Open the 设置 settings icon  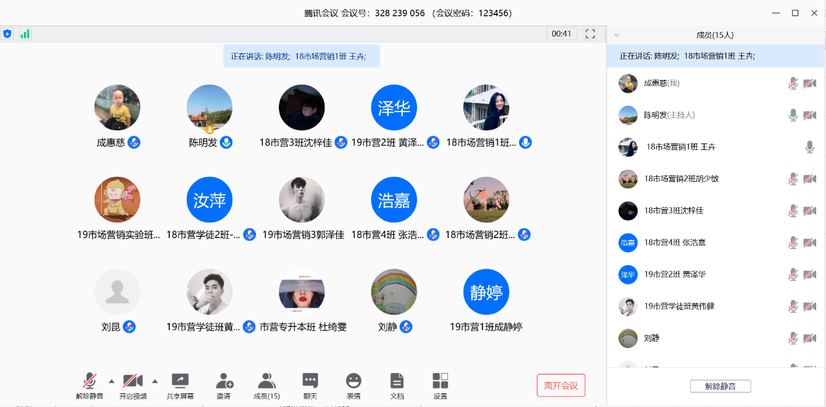coord(440,381)
